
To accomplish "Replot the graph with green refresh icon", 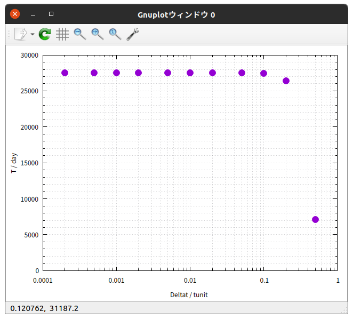I will (45, 34).
